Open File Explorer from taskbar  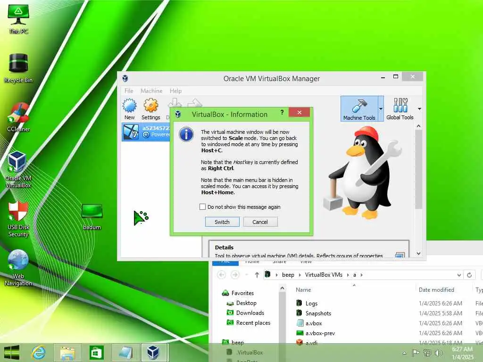[x=67, y=353]
